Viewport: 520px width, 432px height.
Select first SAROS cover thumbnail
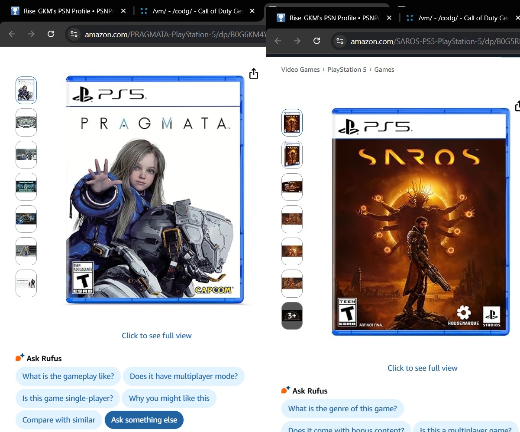(292, 123)
